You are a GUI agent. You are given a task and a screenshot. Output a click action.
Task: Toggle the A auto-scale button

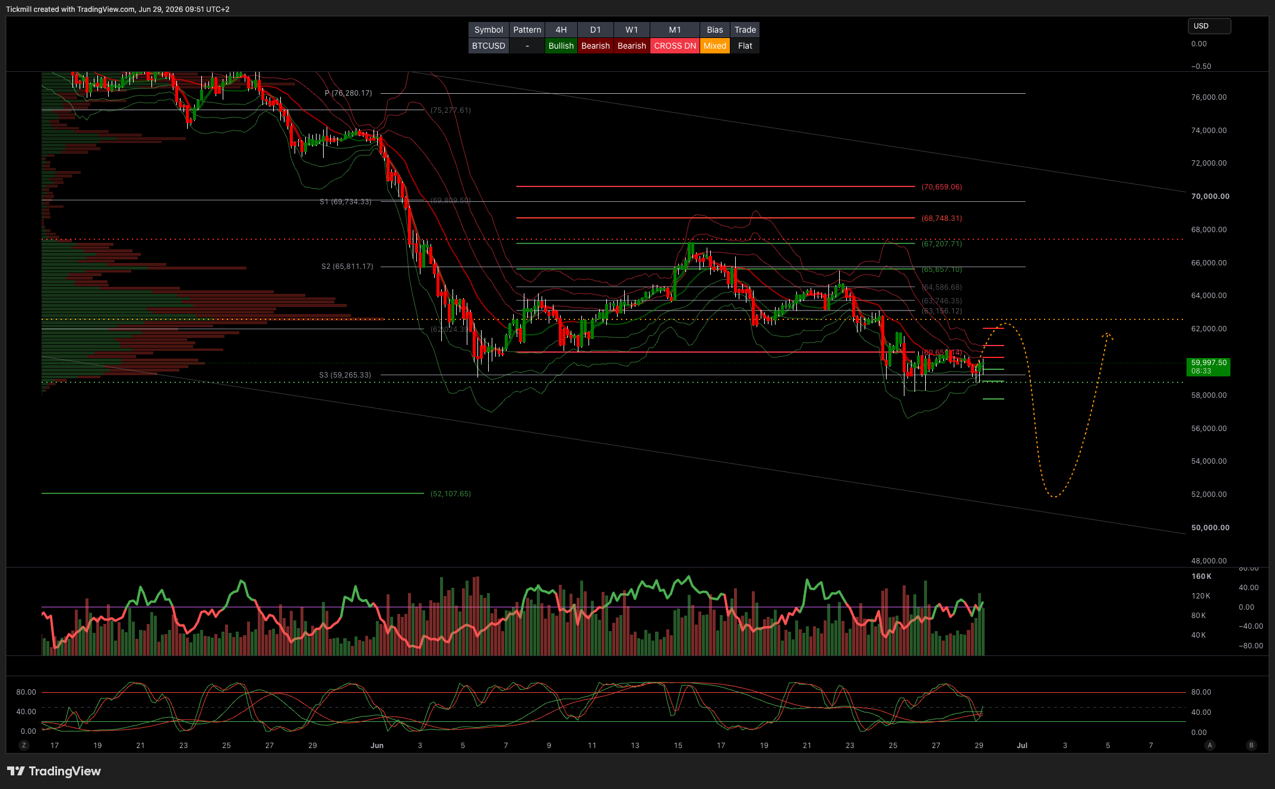click(1210, 745)
